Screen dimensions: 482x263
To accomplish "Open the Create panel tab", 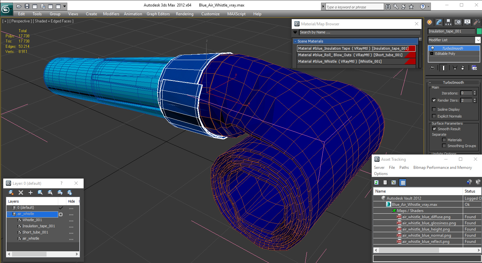I will pyautogui.click(x=430, y=22).
